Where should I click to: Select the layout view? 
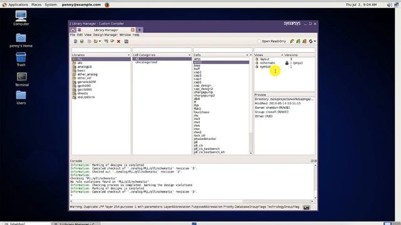pos(264,59)
